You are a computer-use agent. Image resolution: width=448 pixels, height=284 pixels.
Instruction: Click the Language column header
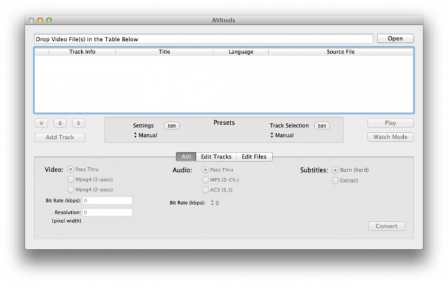point(241,52)
